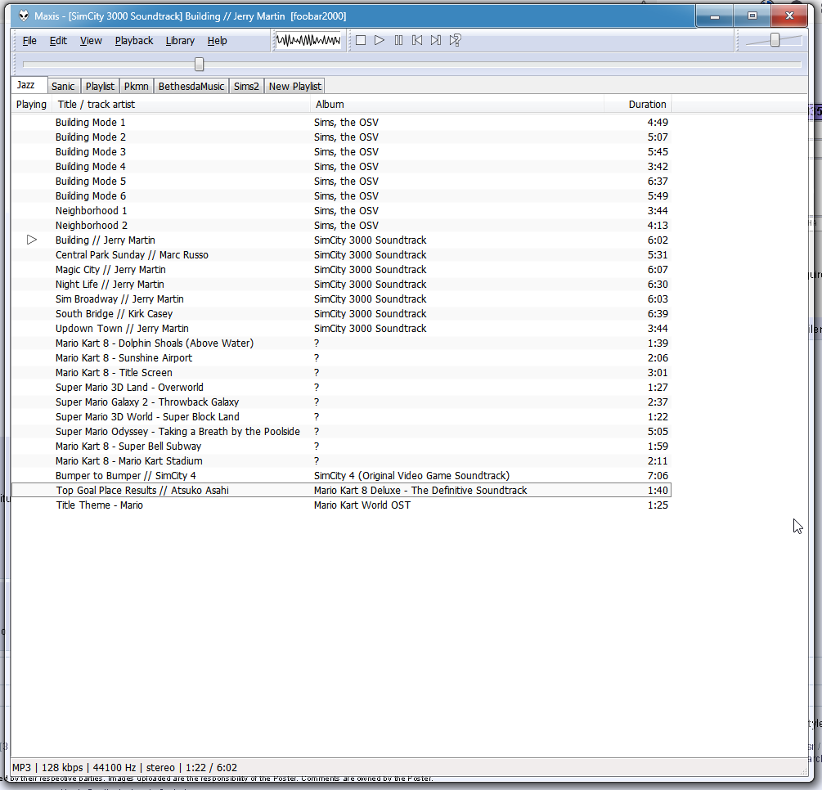The height and width of the screenshot is (790, 822).
Task: Switch to the Sanic playlist tab
Action: pyautogui.click(x=63, y=86)
